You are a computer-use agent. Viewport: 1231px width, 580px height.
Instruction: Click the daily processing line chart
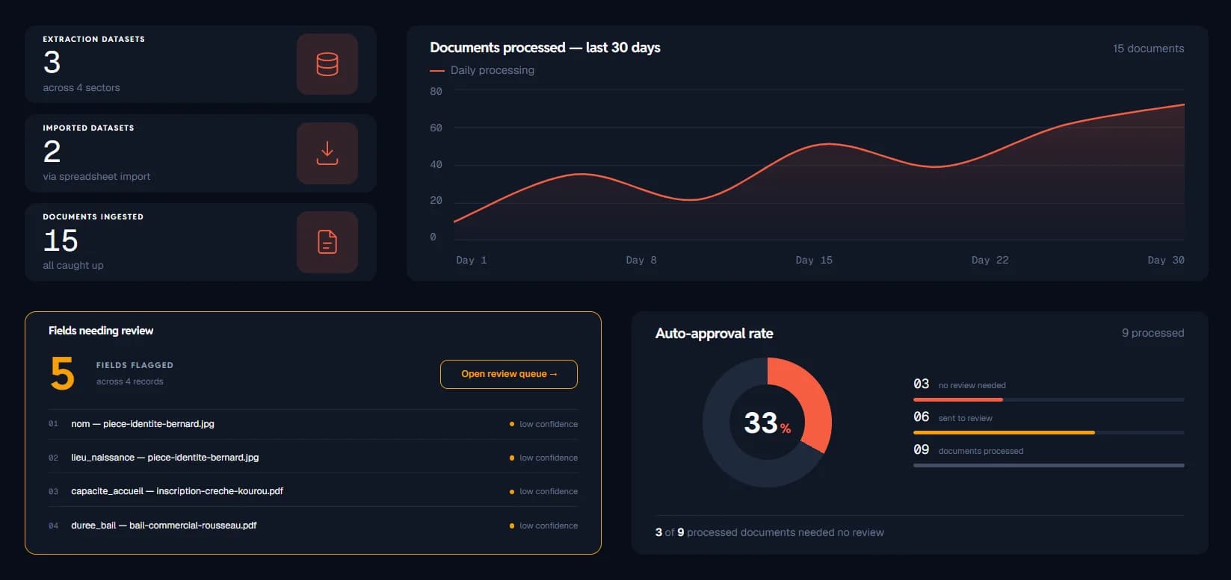tap(819, 164)
